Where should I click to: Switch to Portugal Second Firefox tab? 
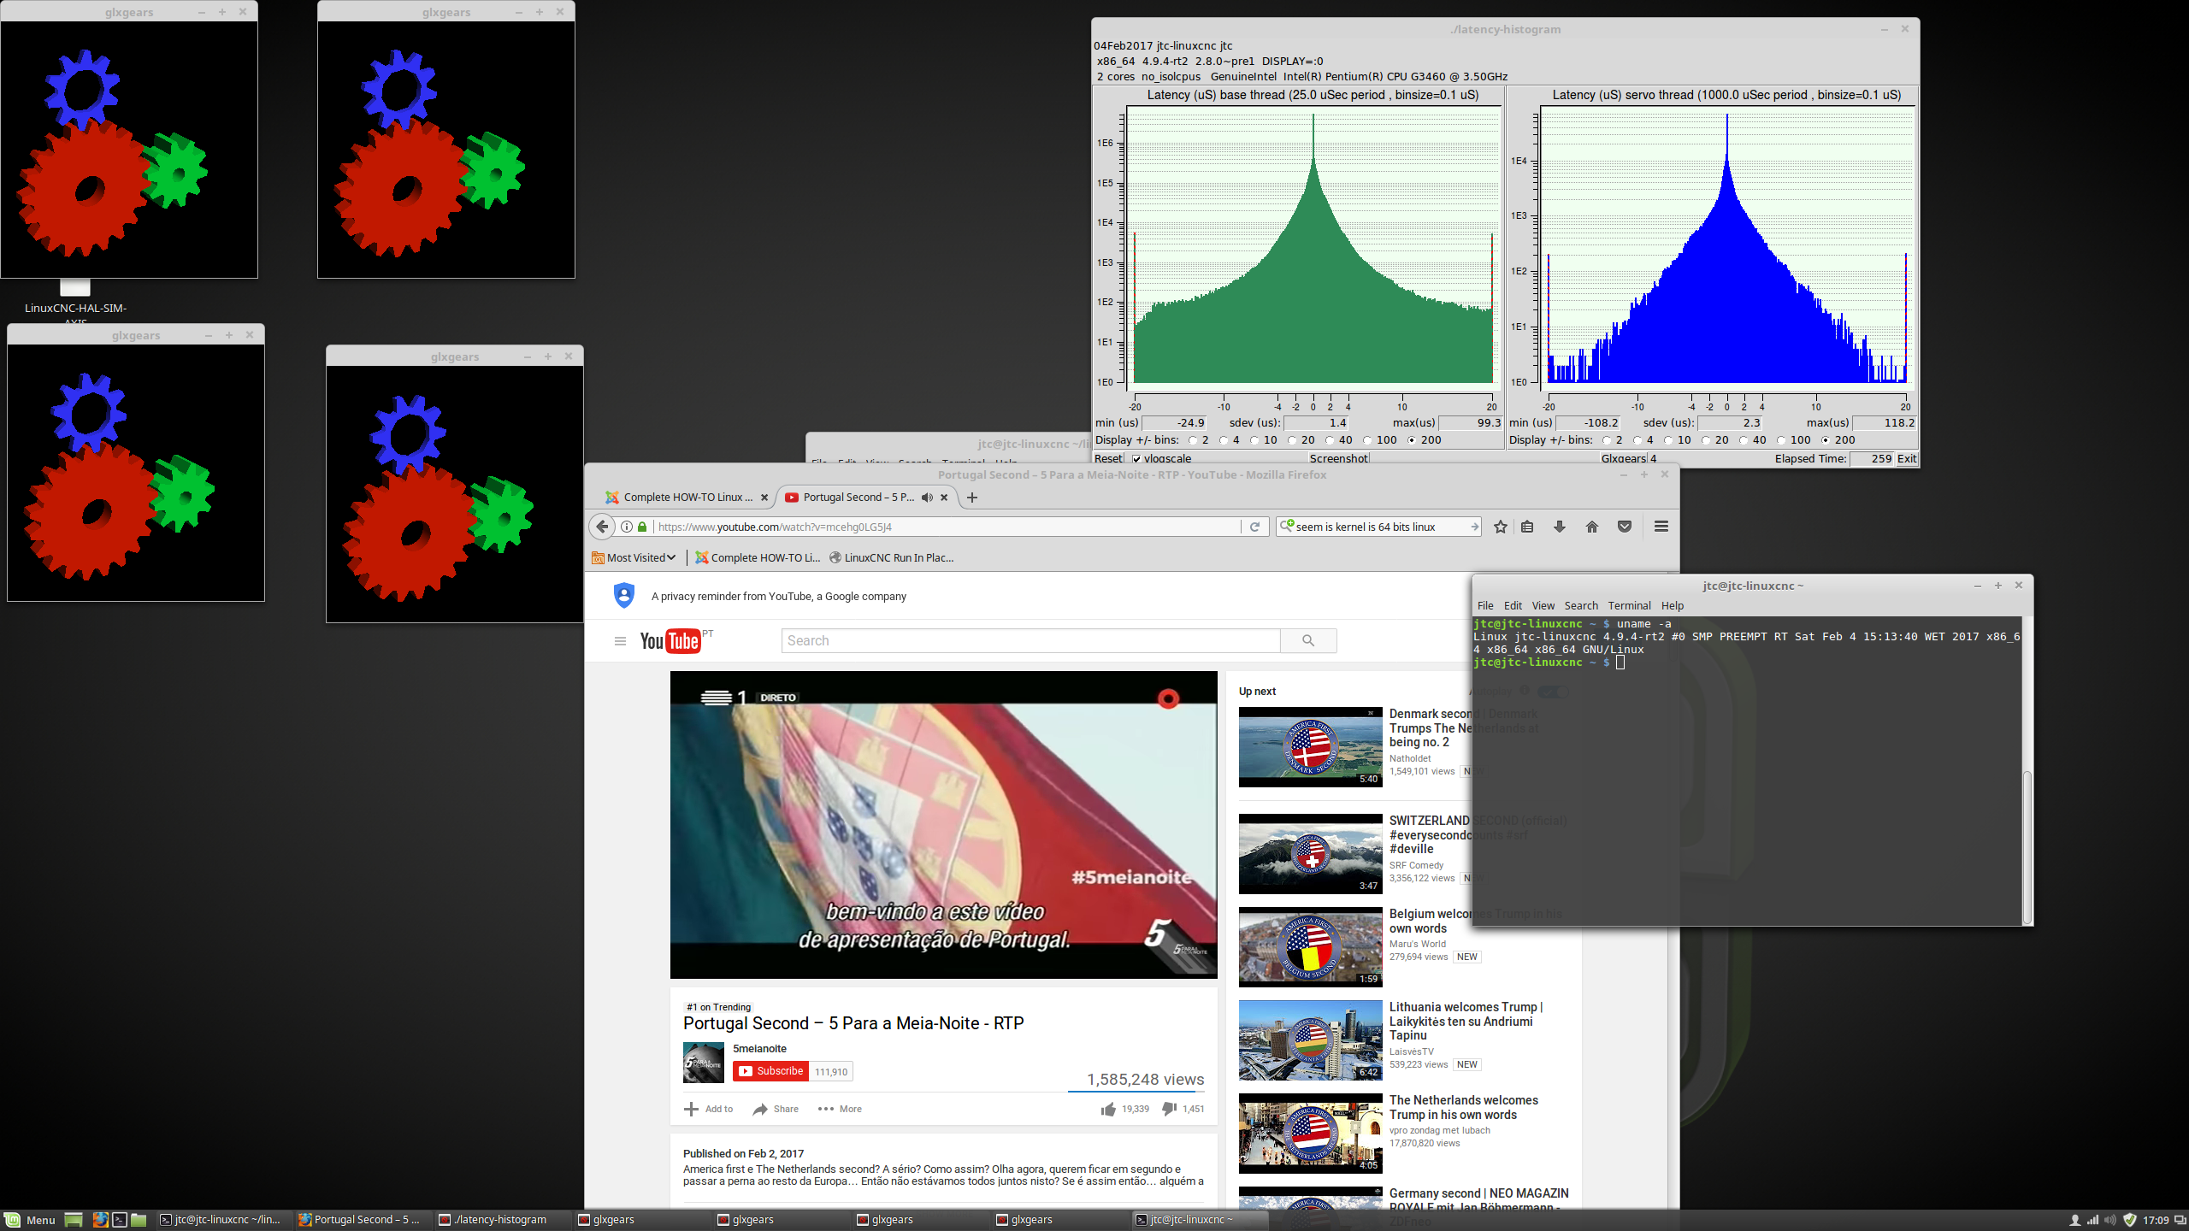[859, 498]
